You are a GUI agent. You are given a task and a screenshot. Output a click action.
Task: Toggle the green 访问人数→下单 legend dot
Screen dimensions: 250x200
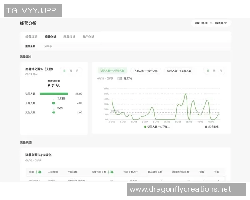(x=145, y=127)
